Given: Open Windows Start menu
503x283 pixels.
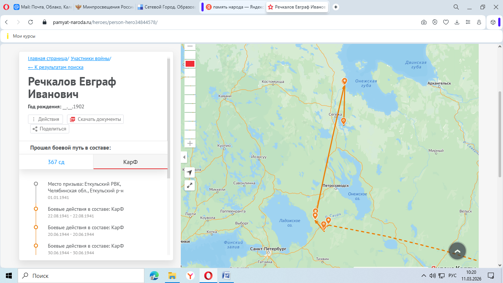Looking at the screenshot, I should (9, 276).
